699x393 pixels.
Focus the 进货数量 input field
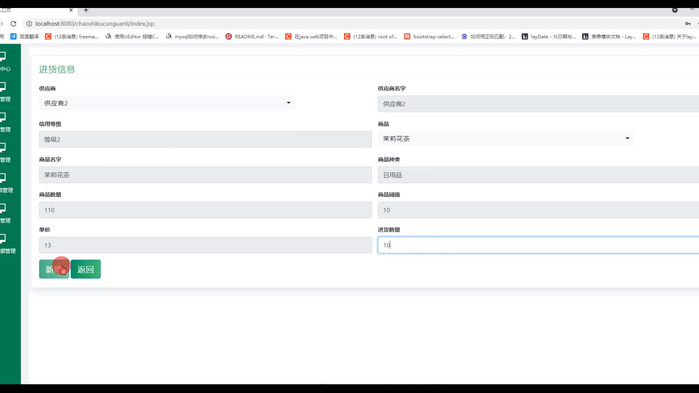click(538, 245)
